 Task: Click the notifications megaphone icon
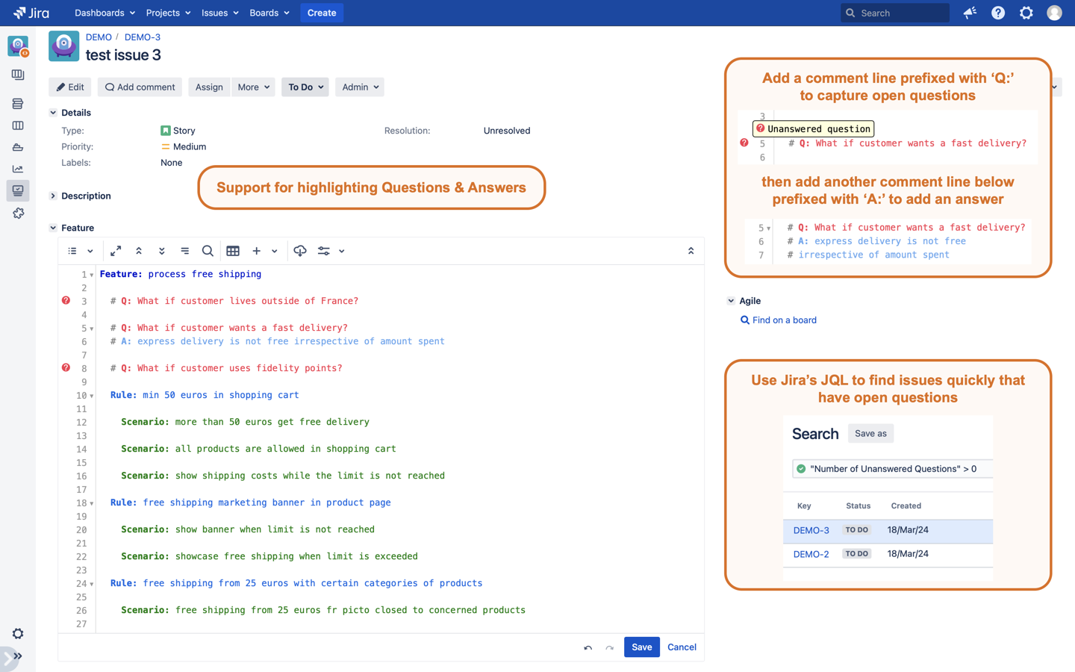point(970,13)
